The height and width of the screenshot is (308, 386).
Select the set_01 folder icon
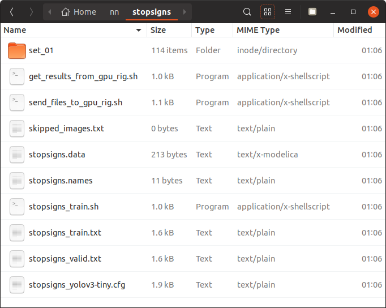point(17,50)
